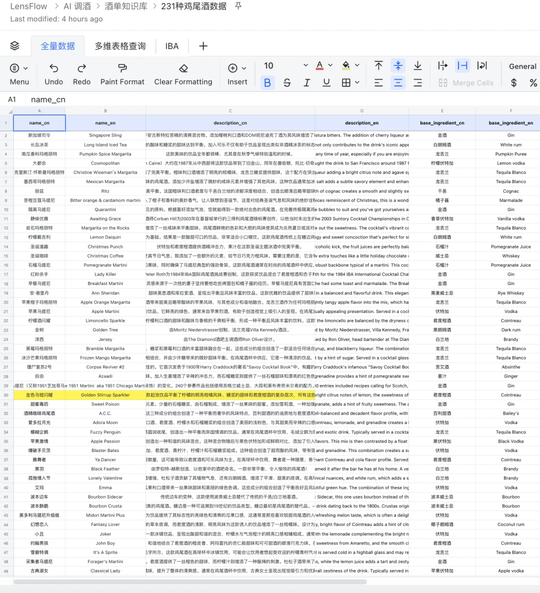Switch to the 多维表格查询 tab
540x593 pixels.
click(x=120, y=46)
